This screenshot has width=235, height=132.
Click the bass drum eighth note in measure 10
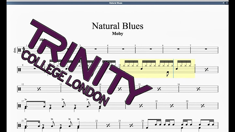pos(167,74)
